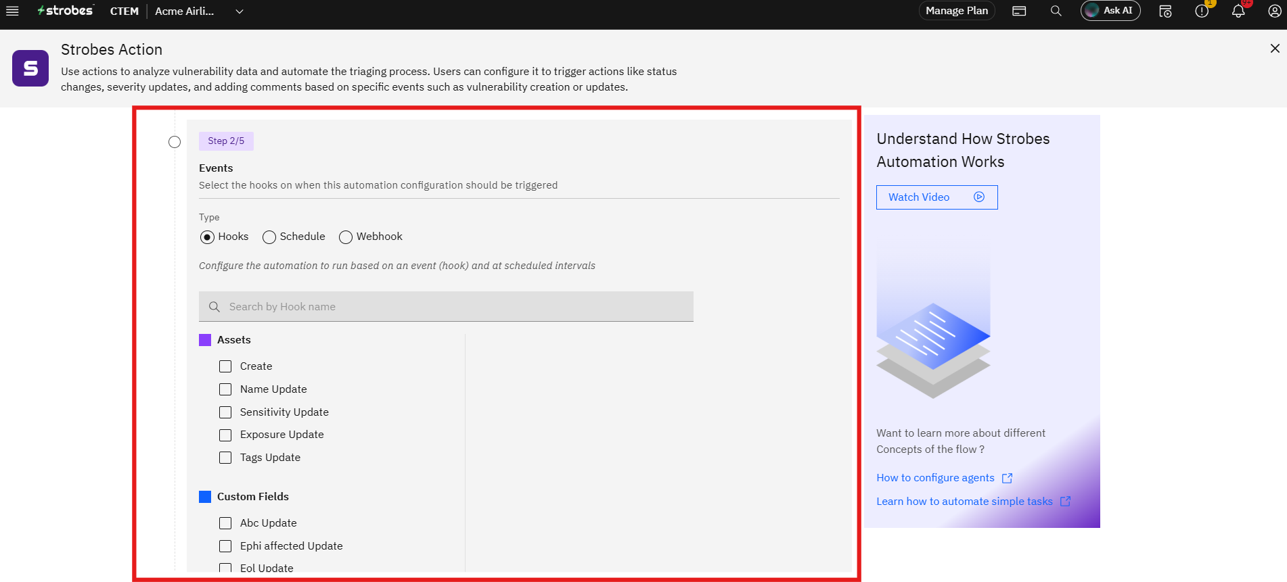Screen dimensions: 1287x582
Task: Check the Name Update hook
Action: click(x=225, y=389)
